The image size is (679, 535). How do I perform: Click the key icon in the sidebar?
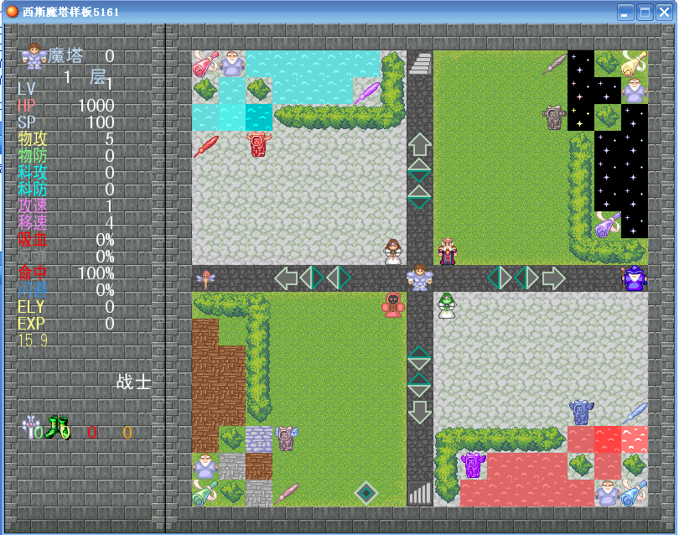pyautogui.click(x=31, y=427)
